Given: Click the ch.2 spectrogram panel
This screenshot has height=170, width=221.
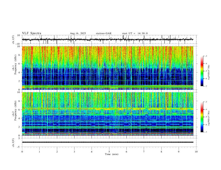Looking at the screenshot, I should point(108,114).
